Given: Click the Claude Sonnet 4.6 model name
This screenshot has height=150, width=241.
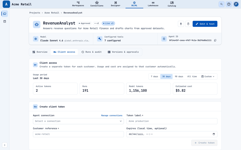Looking at the screenshot, I should 52,40.
